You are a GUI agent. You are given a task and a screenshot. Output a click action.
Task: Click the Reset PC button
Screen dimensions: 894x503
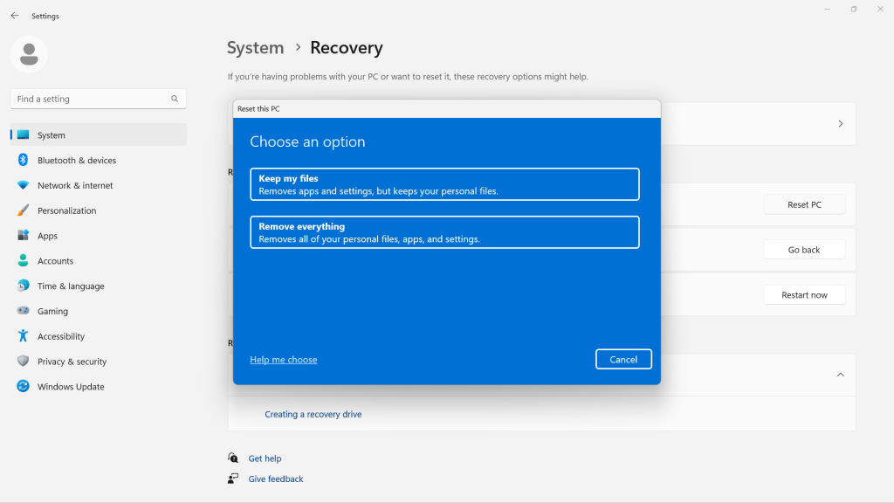(x=804, y=204)
